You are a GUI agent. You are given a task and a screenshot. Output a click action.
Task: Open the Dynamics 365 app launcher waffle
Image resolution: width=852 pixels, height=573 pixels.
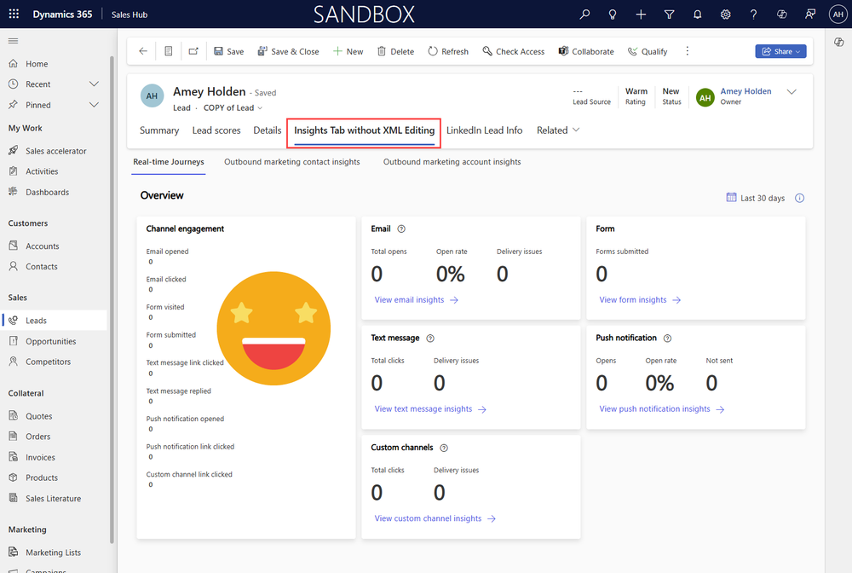[14, 14]
